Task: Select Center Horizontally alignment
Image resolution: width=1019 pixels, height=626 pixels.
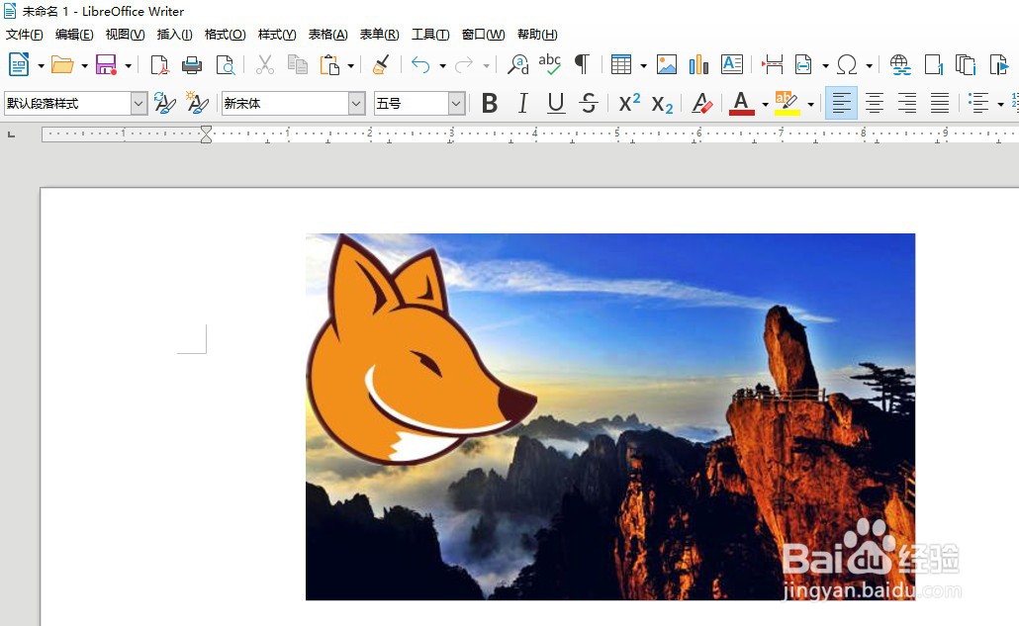Action: [875, 103]
